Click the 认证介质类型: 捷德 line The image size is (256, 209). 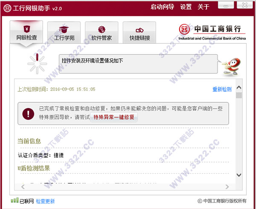tap(41, 155)
